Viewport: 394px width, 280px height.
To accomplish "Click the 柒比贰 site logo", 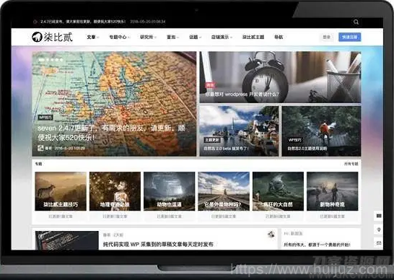I will pos(52,37).
